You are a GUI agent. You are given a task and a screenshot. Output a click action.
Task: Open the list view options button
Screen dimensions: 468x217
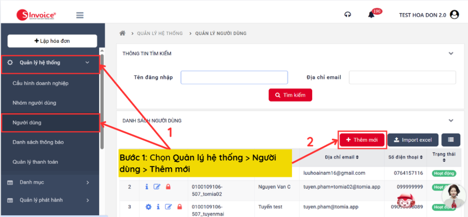click(451, 139)
